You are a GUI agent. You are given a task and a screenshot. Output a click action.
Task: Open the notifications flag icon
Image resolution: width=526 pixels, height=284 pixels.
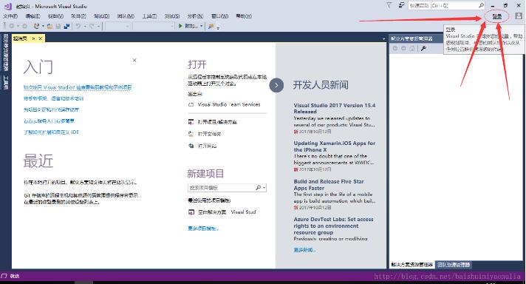click(x=389, y=5)
